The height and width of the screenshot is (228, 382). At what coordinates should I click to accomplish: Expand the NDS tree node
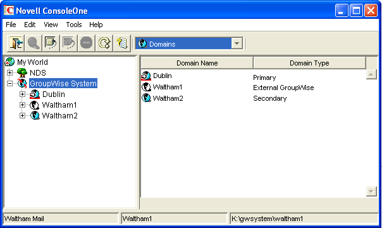(x=9, y=72)
